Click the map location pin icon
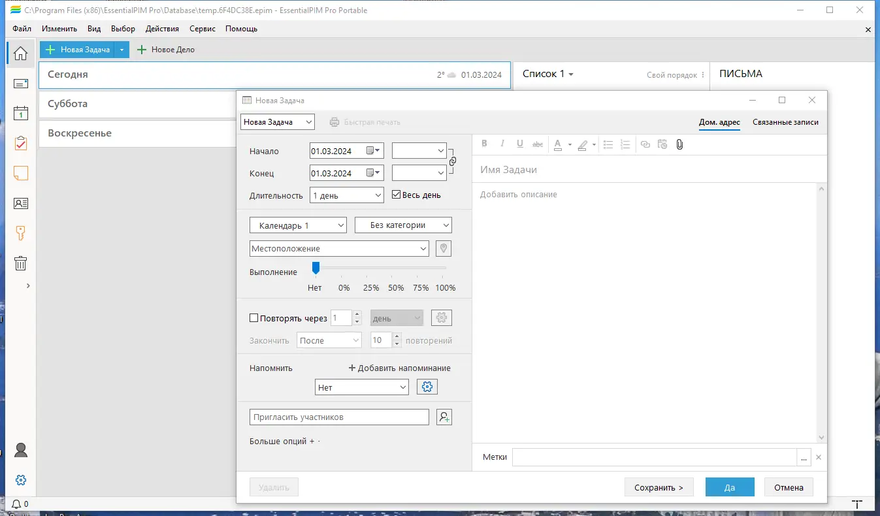 tap(444, 249)
